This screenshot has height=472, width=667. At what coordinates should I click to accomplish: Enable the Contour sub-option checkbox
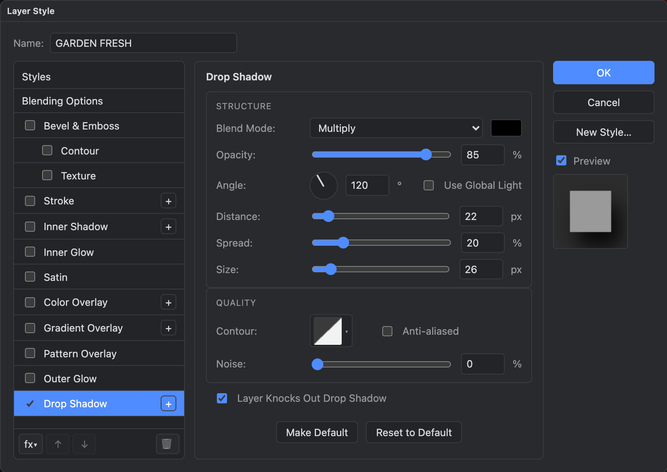47,150
